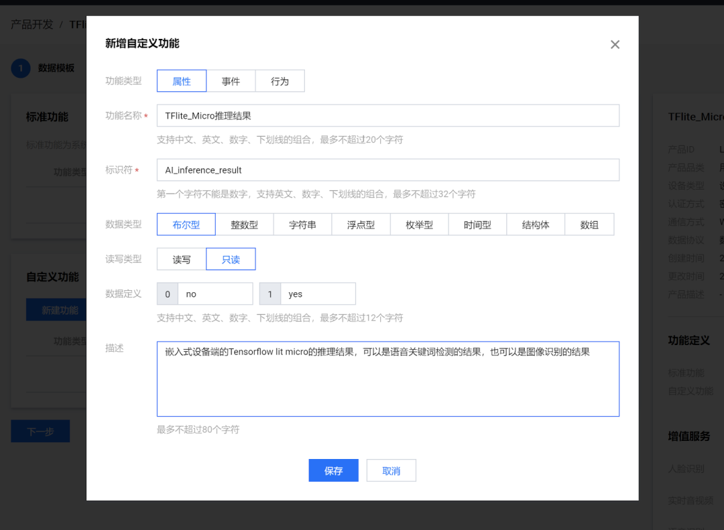Click 数据模板 step label in background
This screenshot has height=530, width=724.
(x=56, y=68)
